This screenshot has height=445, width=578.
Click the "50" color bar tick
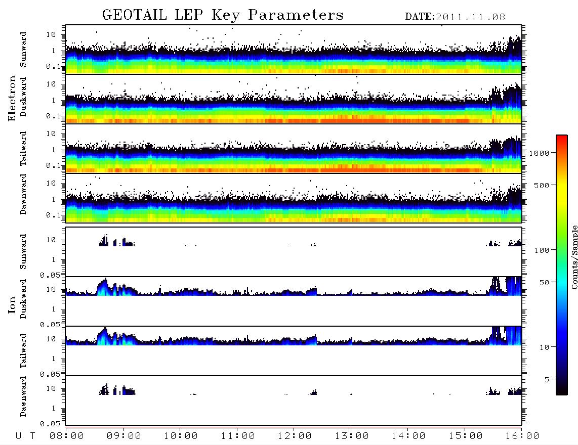click(545, 283)
